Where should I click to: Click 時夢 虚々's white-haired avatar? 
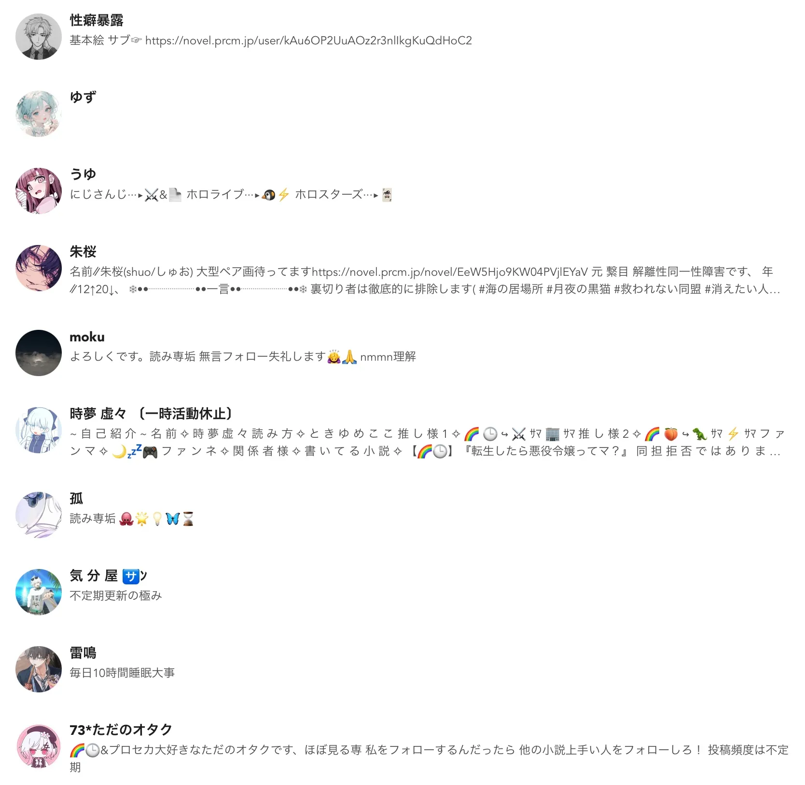coord(39,430)
